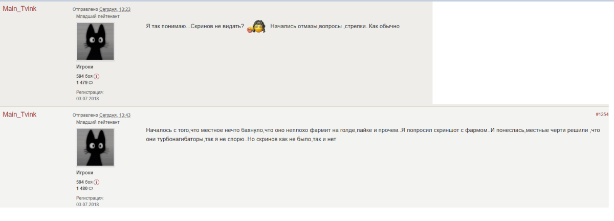
Task: Open the black cat avatar in the first post
Action: (95, 41)
